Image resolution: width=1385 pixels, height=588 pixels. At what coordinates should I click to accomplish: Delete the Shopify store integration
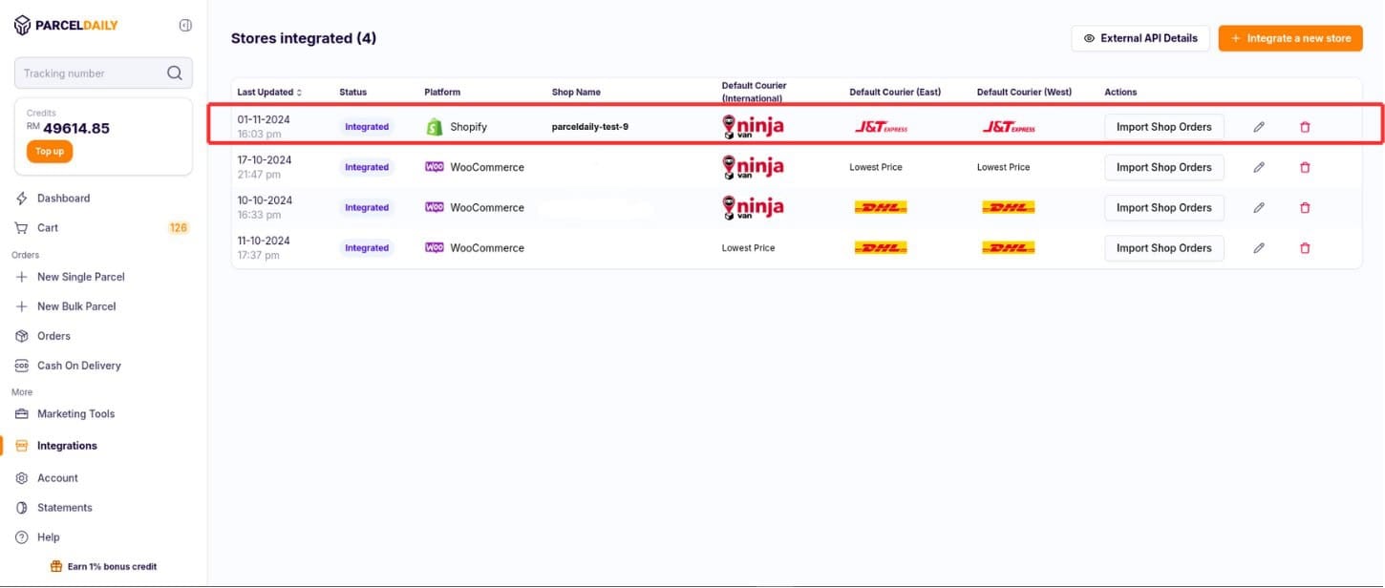pos(1305,127)
